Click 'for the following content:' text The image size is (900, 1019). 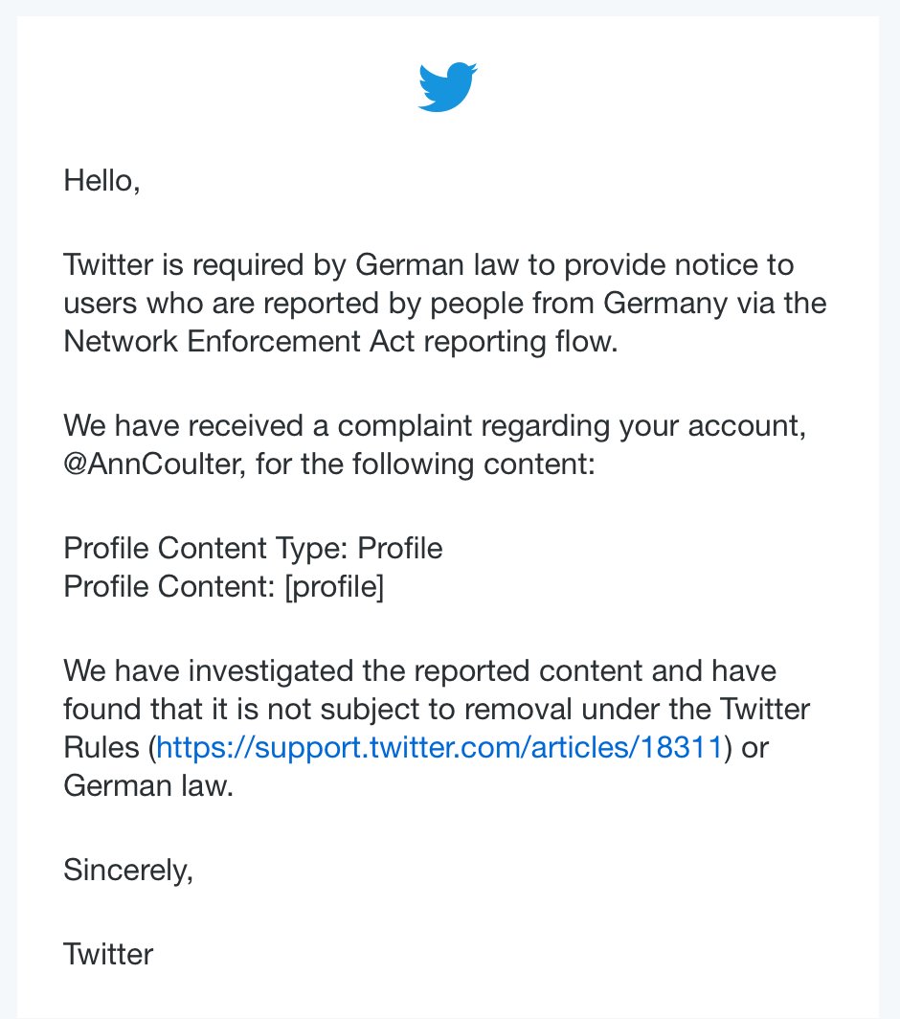[426, 464]
